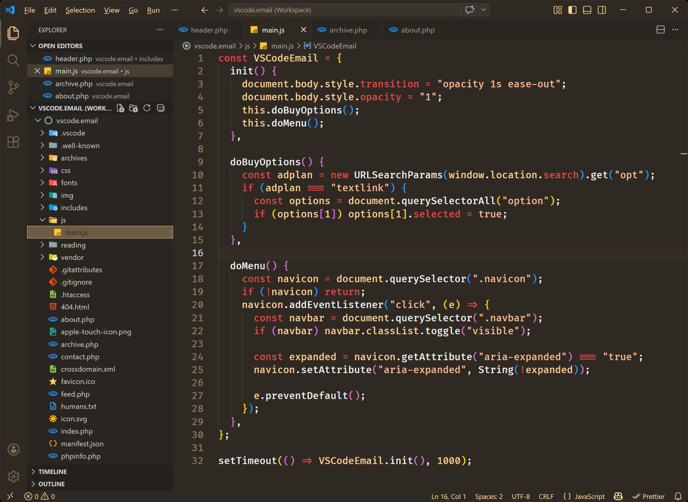The width and height of the screenshot is (688, 502).
Task: Open the Source Control view
Action: (13, 87)
